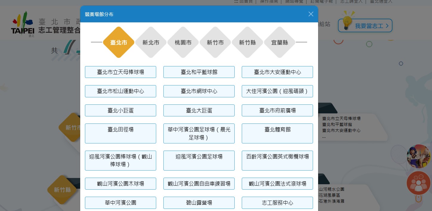Show venues for 宜蘭縣
Screen dimensions: 432x211
coord(280,43)
